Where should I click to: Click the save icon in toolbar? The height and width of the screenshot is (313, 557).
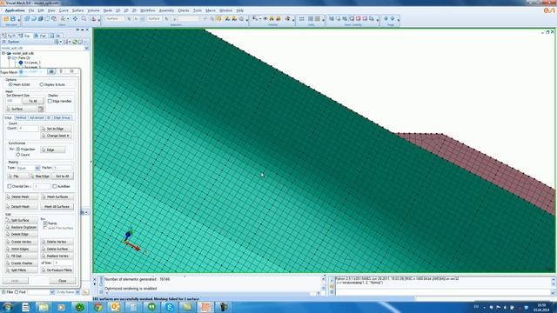click(x=13, y=18)
